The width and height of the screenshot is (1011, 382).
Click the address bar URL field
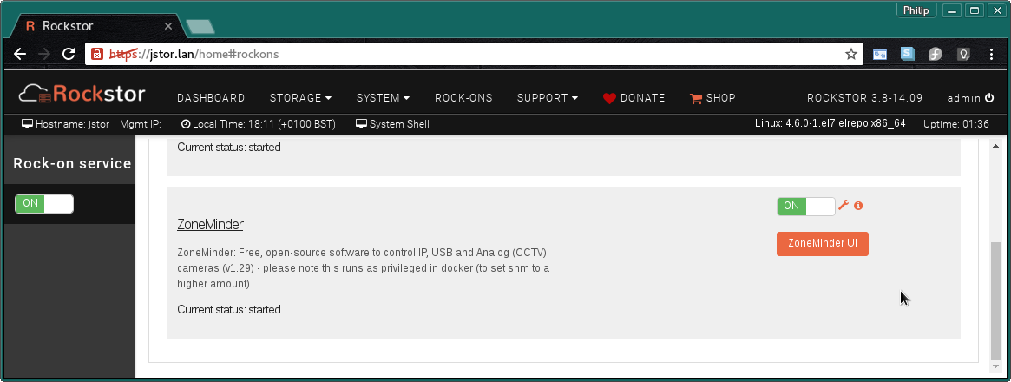pos(474,54)
